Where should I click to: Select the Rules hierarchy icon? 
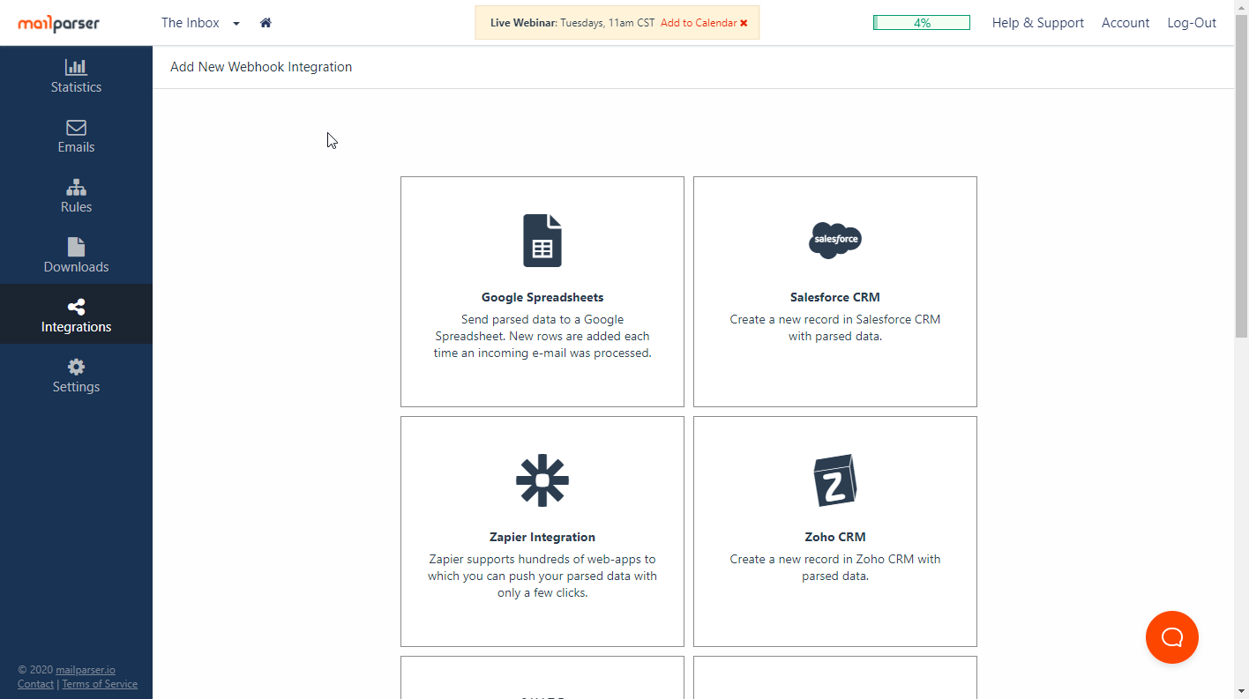76,187
